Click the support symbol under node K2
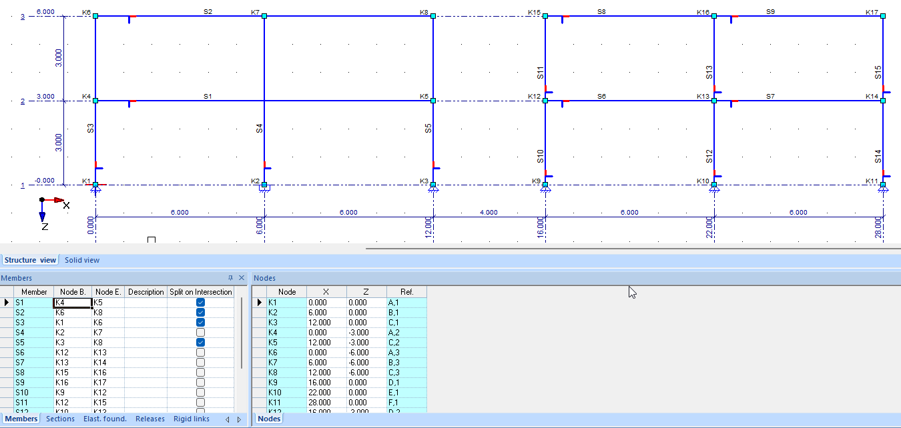The width and height of the screenshot is (901, 428). 264,189
